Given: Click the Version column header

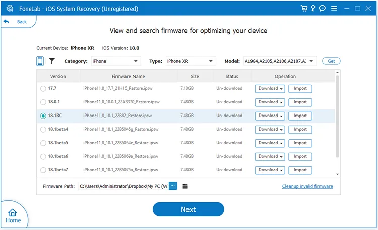Looking at the screenshot, I should (x=58, y=77).
